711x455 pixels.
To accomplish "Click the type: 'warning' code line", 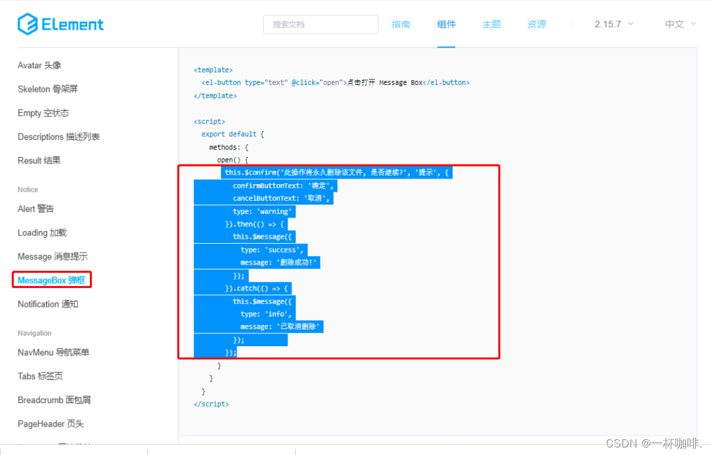I will (x=263, y=211).
